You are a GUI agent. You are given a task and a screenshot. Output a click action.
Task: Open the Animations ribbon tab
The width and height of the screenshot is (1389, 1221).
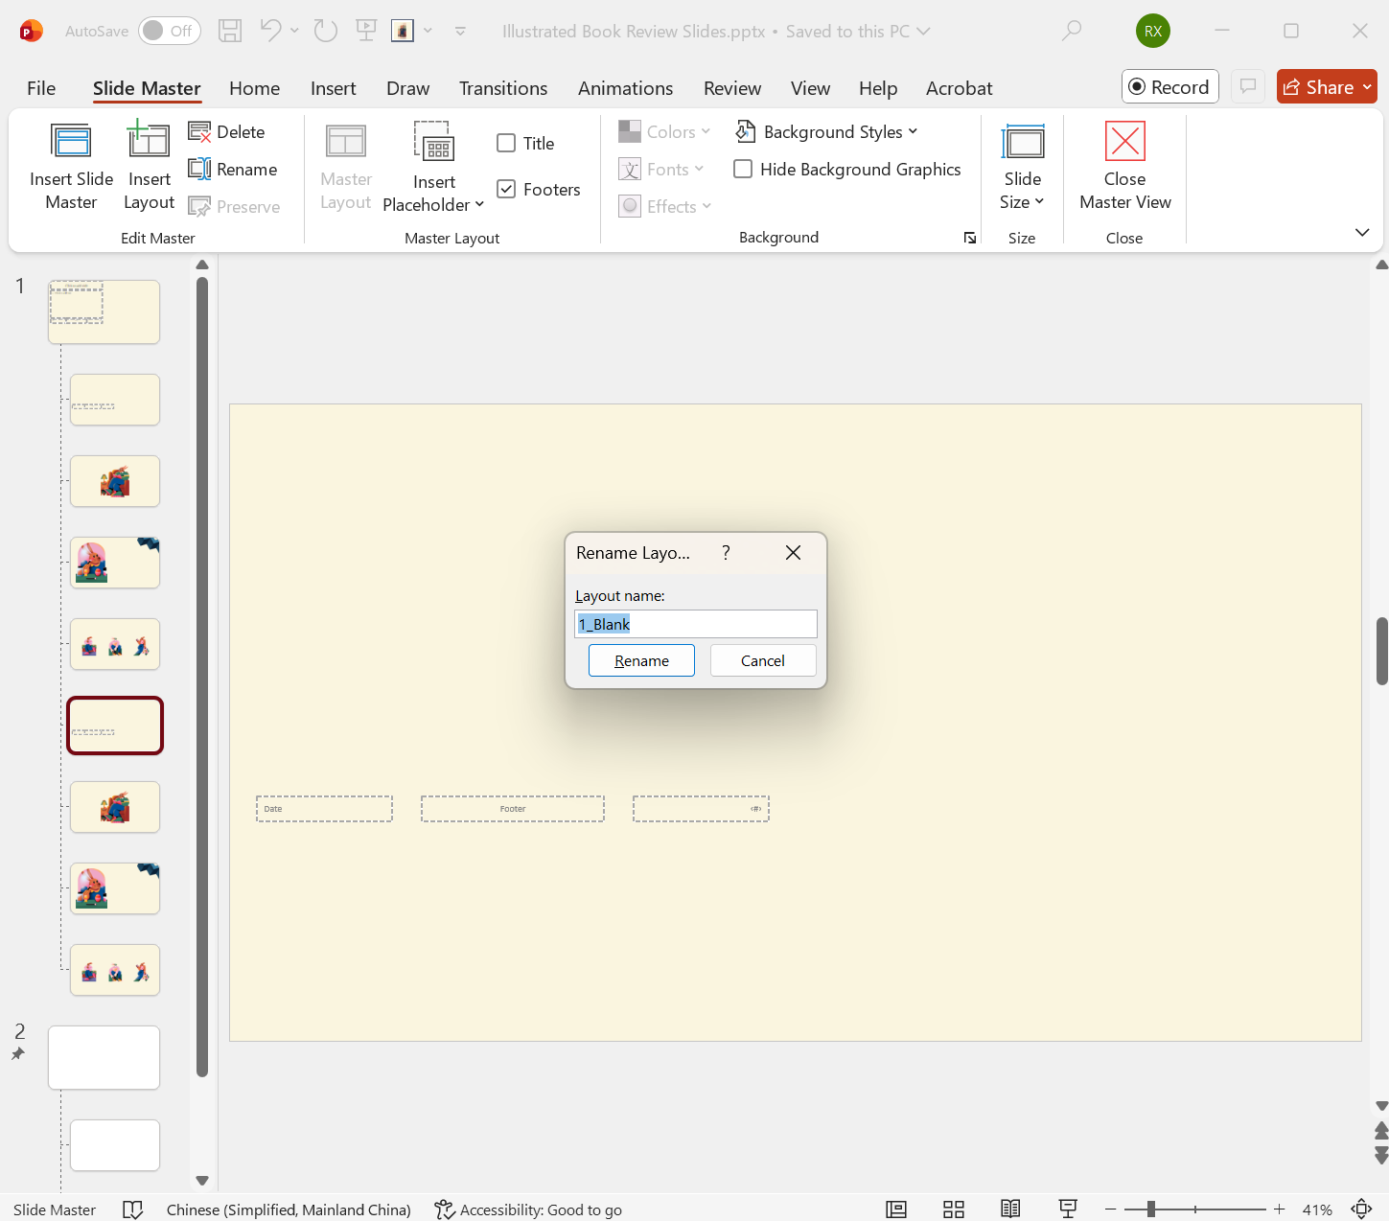(x=625, y=87)
